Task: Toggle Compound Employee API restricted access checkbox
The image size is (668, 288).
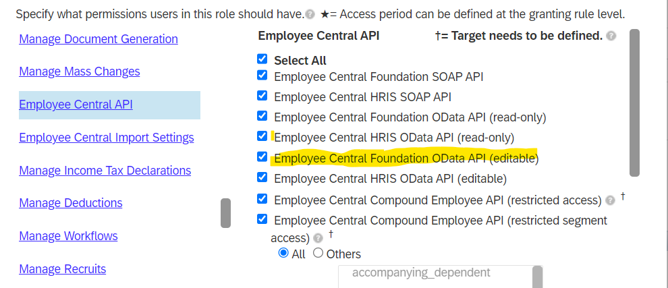Action: pos(262,198)
